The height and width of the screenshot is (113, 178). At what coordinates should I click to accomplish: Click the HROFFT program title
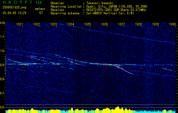pos(18,2)
